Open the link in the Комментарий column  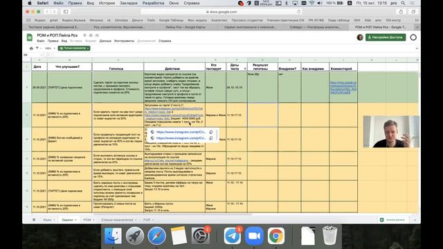click(343, 88)
